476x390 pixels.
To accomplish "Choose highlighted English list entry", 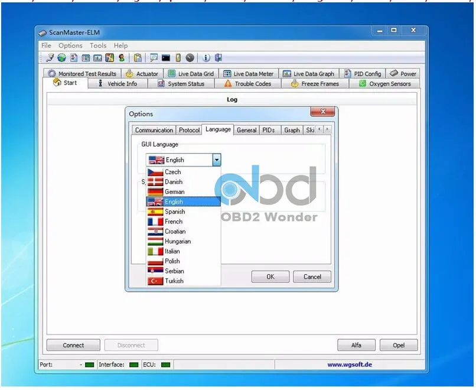I will (x=183, y=201).
